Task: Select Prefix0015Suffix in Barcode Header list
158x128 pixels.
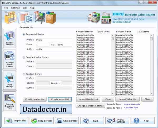Action: tap(85, 68)
